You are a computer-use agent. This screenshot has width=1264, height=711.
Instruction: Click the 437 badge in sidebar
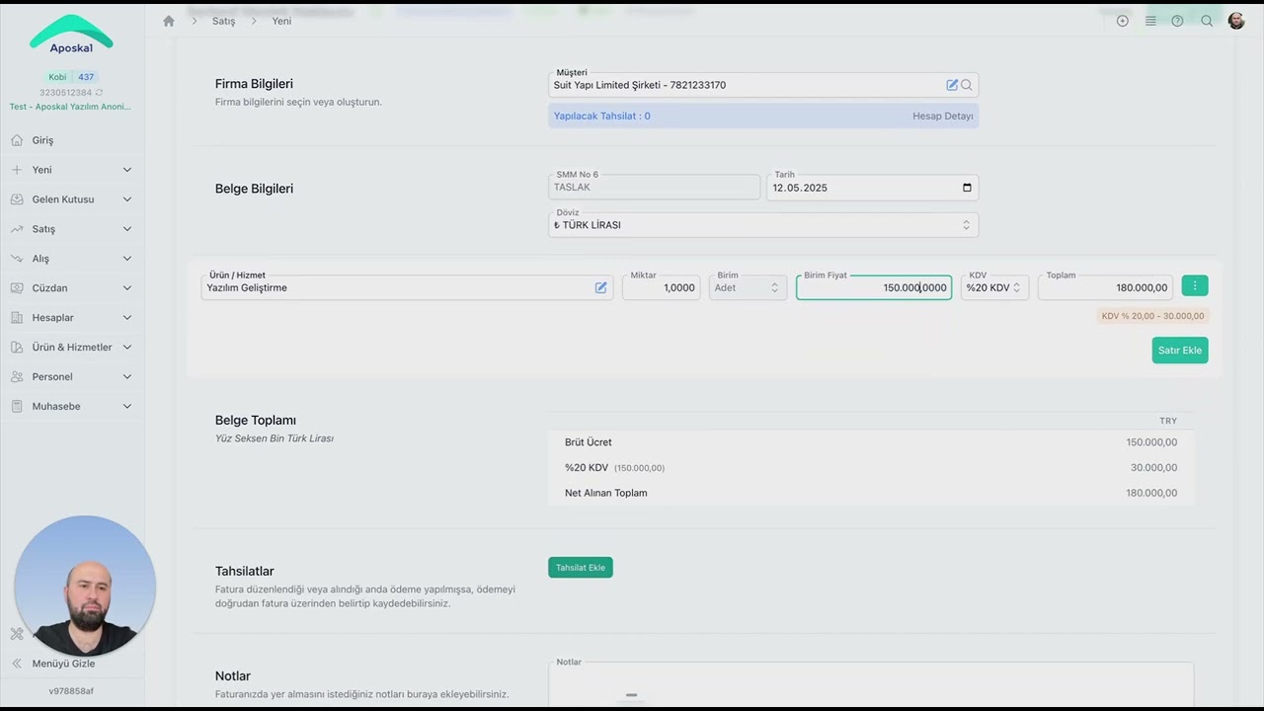(x=86, y=77)
